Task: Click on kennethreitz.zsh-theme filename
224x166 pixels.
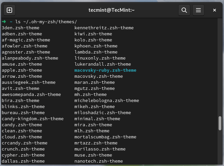Action: (104, 28)
